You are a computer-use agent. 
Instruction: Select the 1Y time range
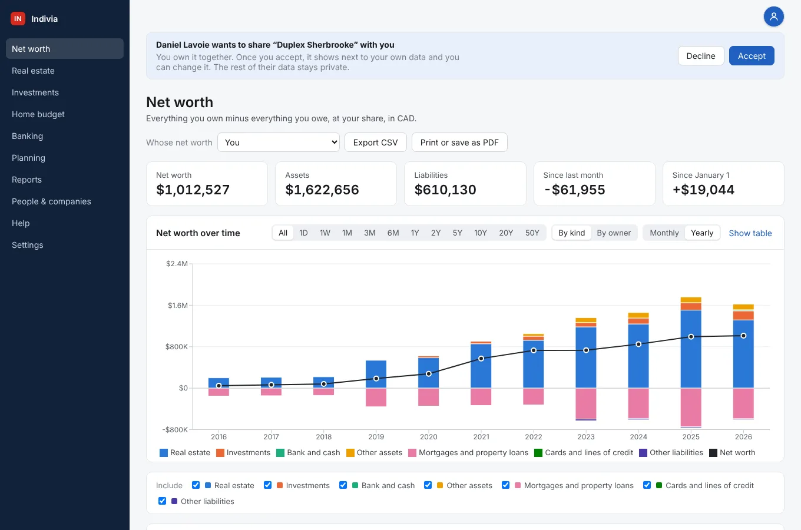point(415,233)
